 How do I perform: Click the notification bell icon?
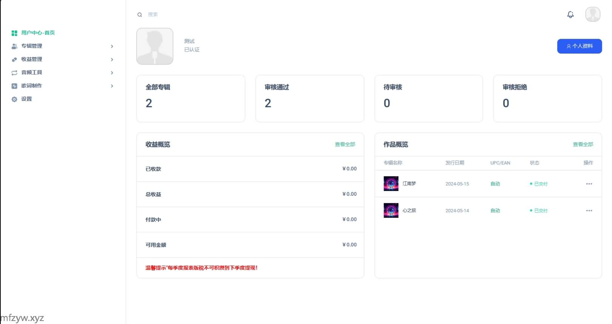pyautogui.click(x=570, y=15)
